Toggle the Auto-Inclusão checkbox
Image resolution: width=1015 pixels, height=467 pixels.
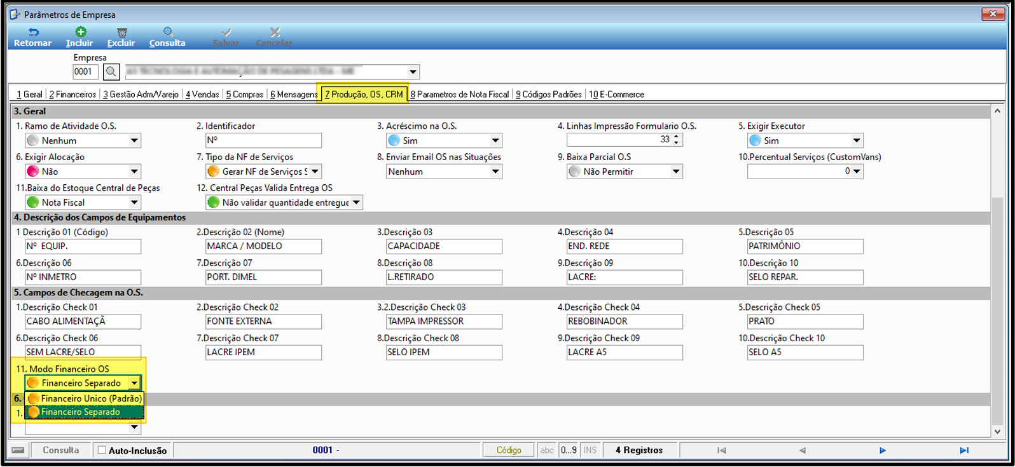pyautogui.click(x=102, y=450)
